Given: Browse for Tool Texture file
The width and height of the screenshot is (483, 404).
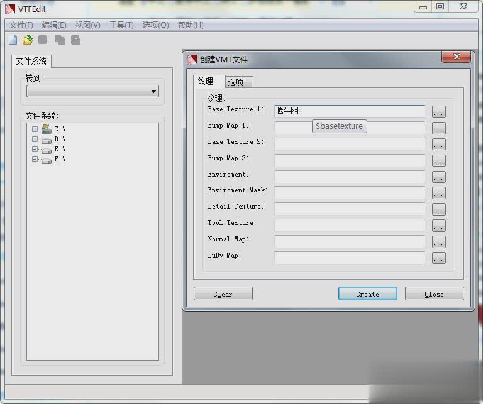Looking at the screenshot, I should point(438,226).
